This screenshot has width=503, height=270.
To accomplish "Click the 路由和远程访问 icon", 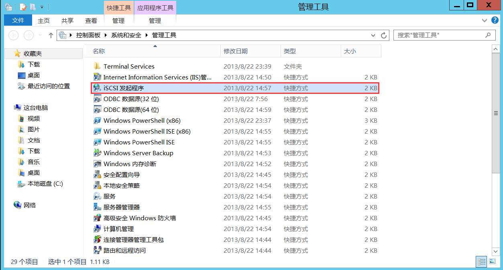I will click(97, 250).
